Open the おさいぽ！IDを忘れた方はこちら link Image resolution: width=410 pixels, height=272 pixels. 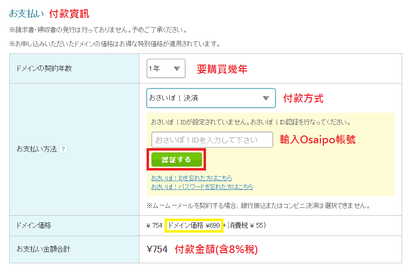191,178
